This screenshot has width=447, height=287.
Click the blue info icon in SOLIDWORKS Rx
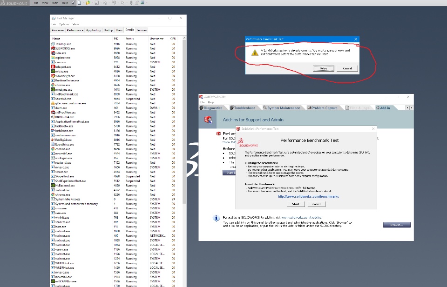click(217, 218)
